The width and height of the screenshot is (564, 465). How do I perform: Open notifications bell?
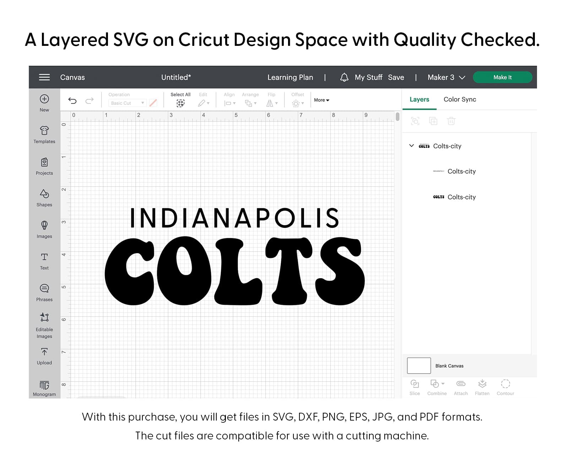[x=344, y=77]
